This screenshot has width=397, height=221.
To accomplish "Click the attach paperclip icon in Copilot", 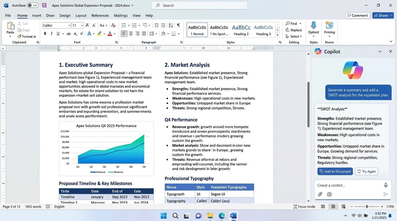I will point(320,194).
